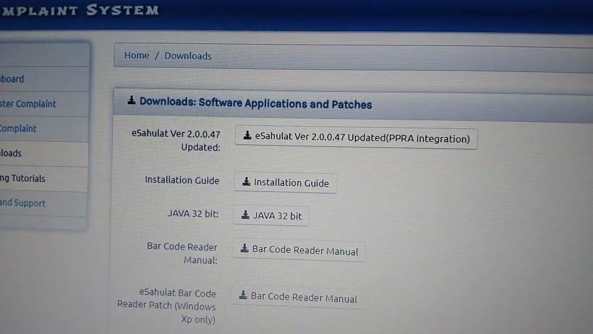Image resolution: width=593 pixels, height=334 pixels.
Task: Click 'eSahulat Bar Code Reader Patch' label
Action: [x=166, y=306]
